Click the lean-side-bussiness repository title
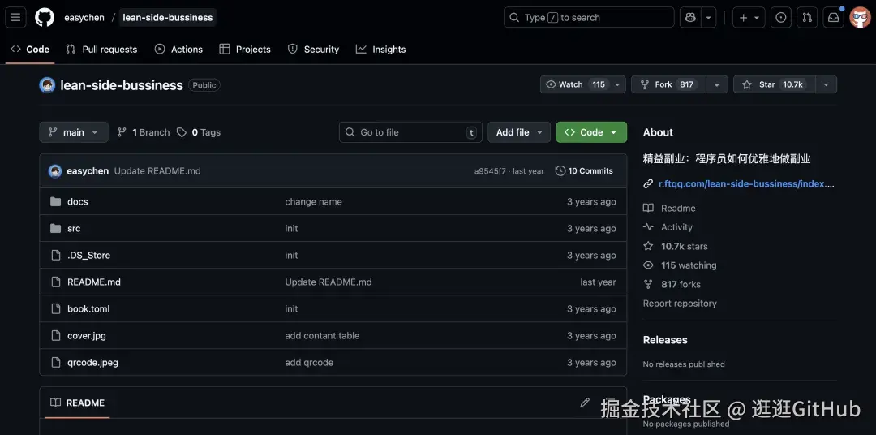Screen dimensions: 876x435 click(121, 85)
